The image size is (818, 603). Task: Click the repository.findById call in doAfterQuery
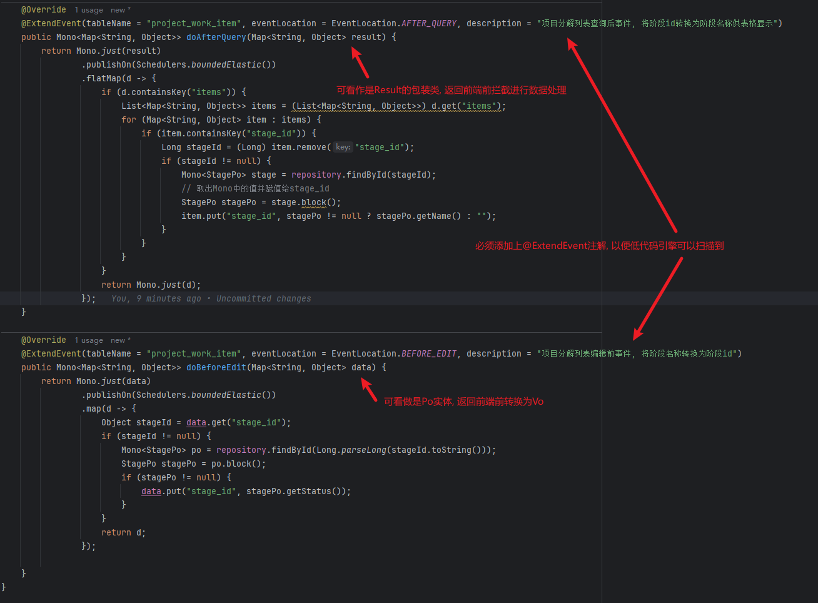coord(342,175)
